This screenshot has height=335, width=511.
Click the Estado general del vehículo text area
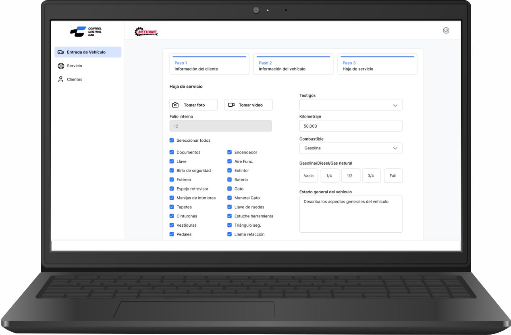click(351, 214)
